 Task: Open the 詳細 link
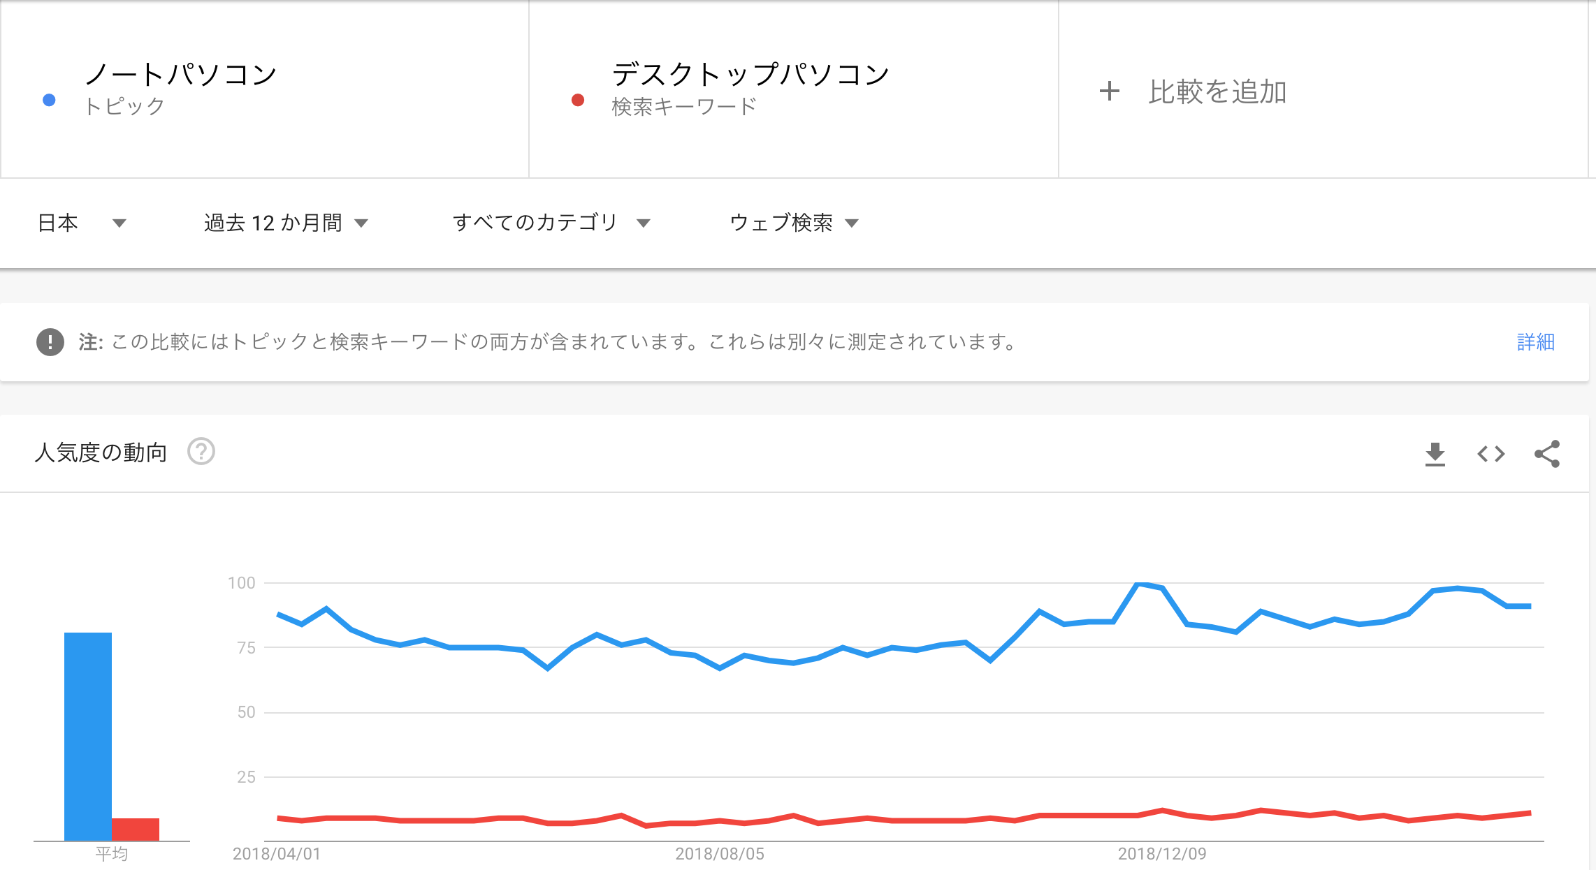tap(1535, 342)
